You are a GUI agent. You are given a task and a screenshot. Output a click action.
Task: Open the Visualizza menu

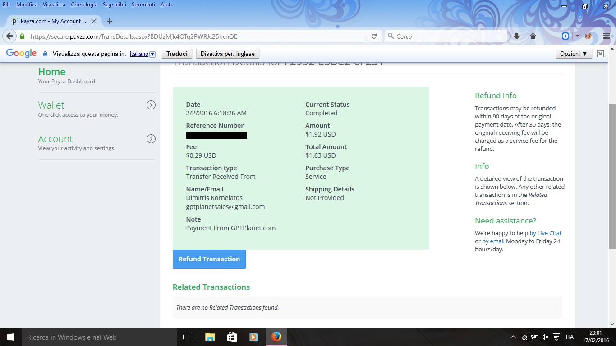pos(54,5)
